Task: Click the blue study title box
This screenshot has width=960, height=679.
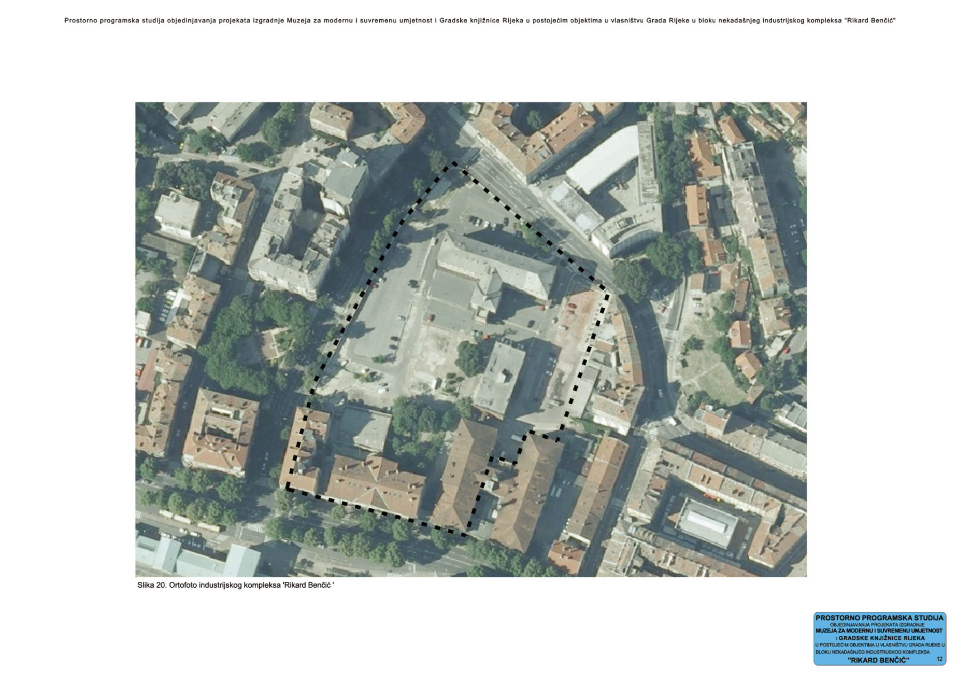Action: tap(879, 638)
